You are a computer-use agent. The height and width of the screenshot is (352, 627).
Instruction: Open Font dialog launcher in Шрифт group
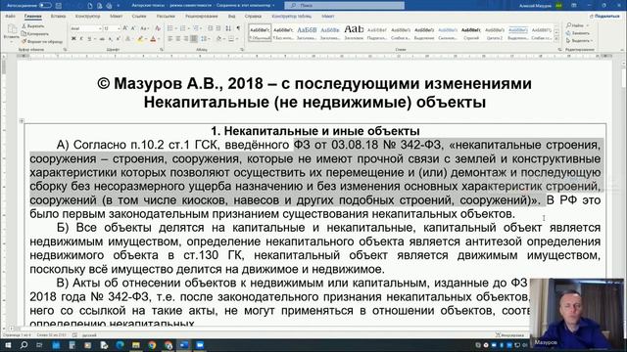(162, 50)
